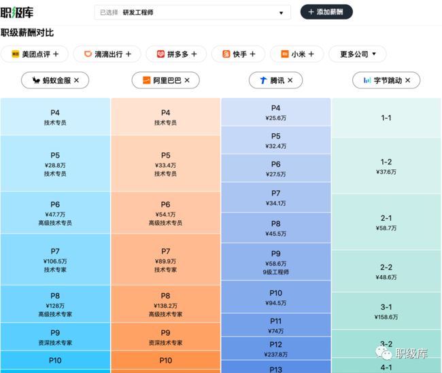This screenshot has height=373, width=442.
Task: Click the 职级薪酬对比 heading
Action: pos(27,33)
